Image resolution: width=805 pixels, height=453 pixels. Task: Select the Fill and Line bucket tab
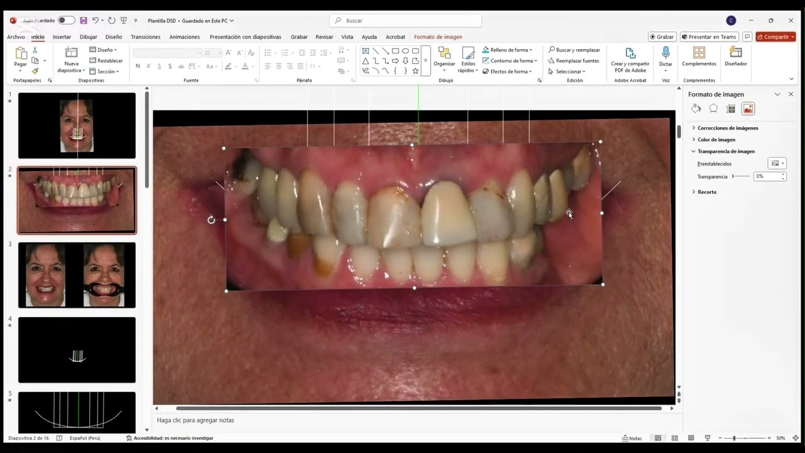coord(696,109)
